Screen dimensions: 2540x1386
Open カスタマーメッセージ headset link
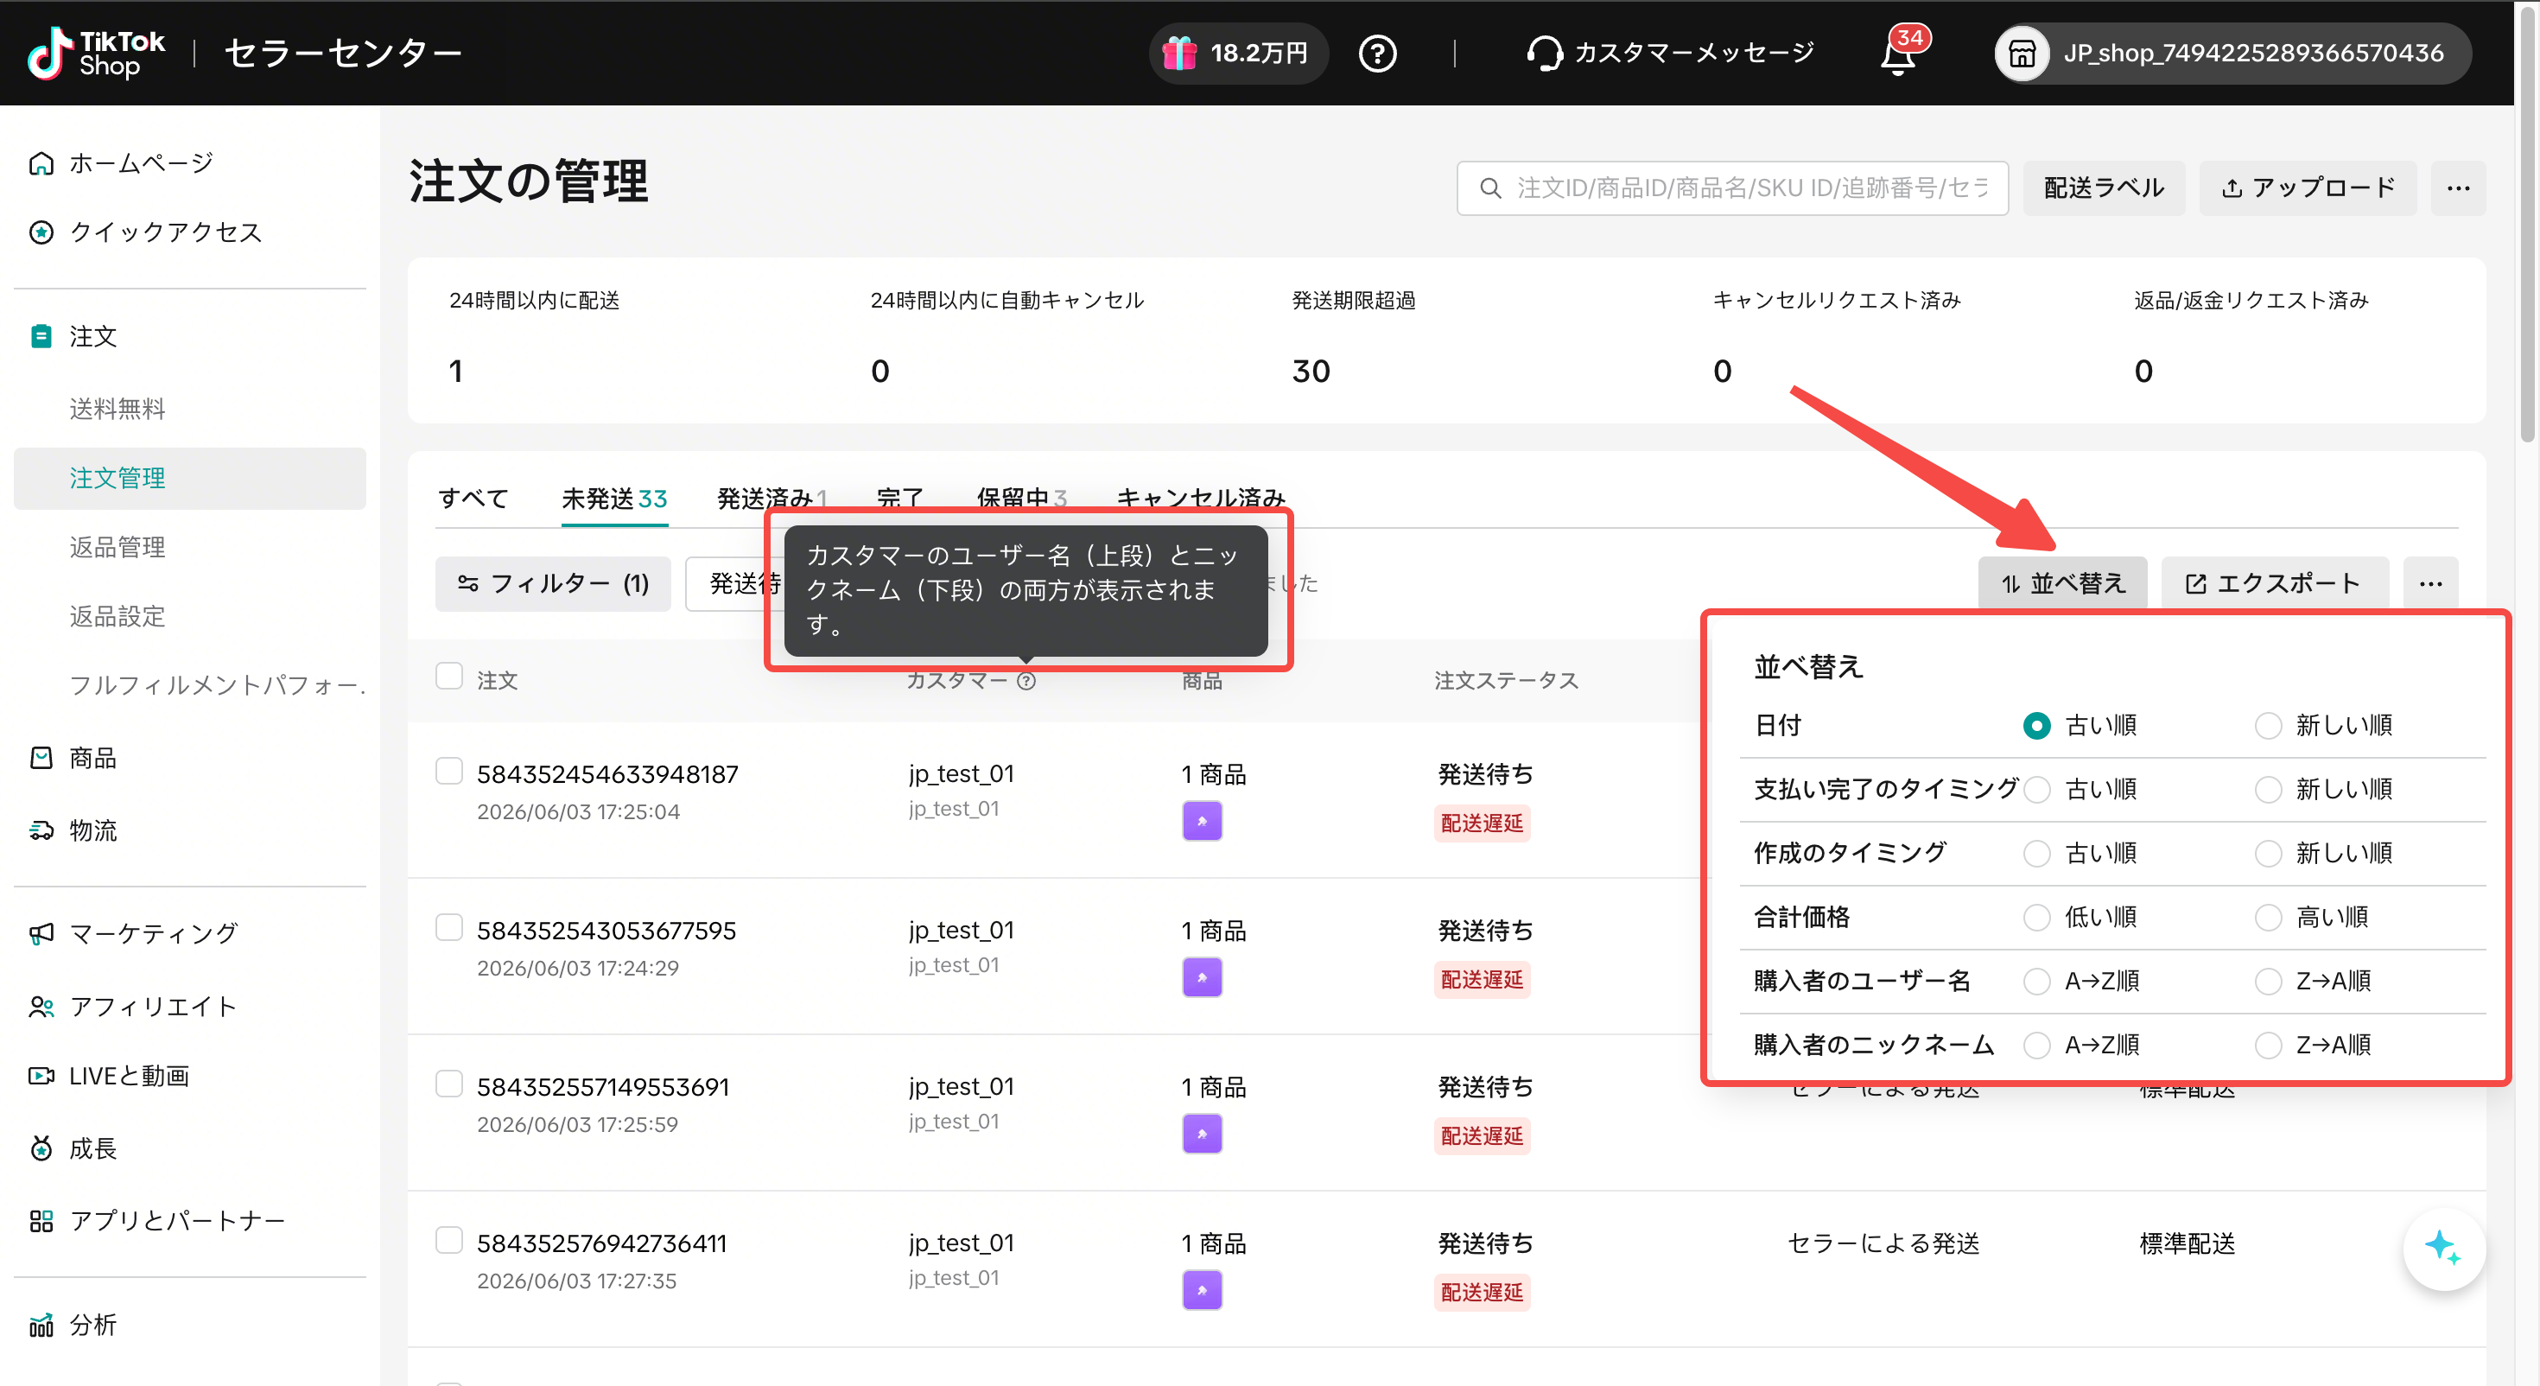click(1672, 54)
